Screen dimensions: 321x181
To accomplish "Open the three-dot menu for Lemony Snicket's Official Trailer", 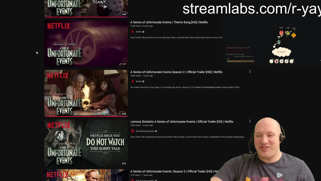I will (x=250, y=121).
